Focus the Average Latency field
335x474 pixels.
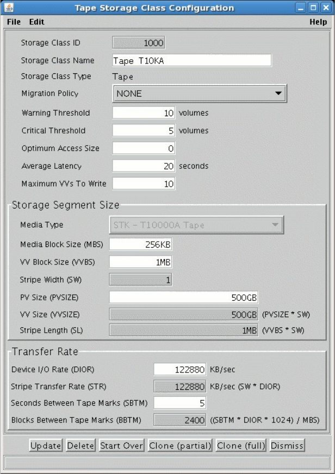click(x=144, y=166)
